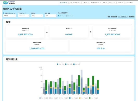Click the 0 tCO2 offset value
The height and width of the screenshot is (101, 138).
(x=69, y=35)
